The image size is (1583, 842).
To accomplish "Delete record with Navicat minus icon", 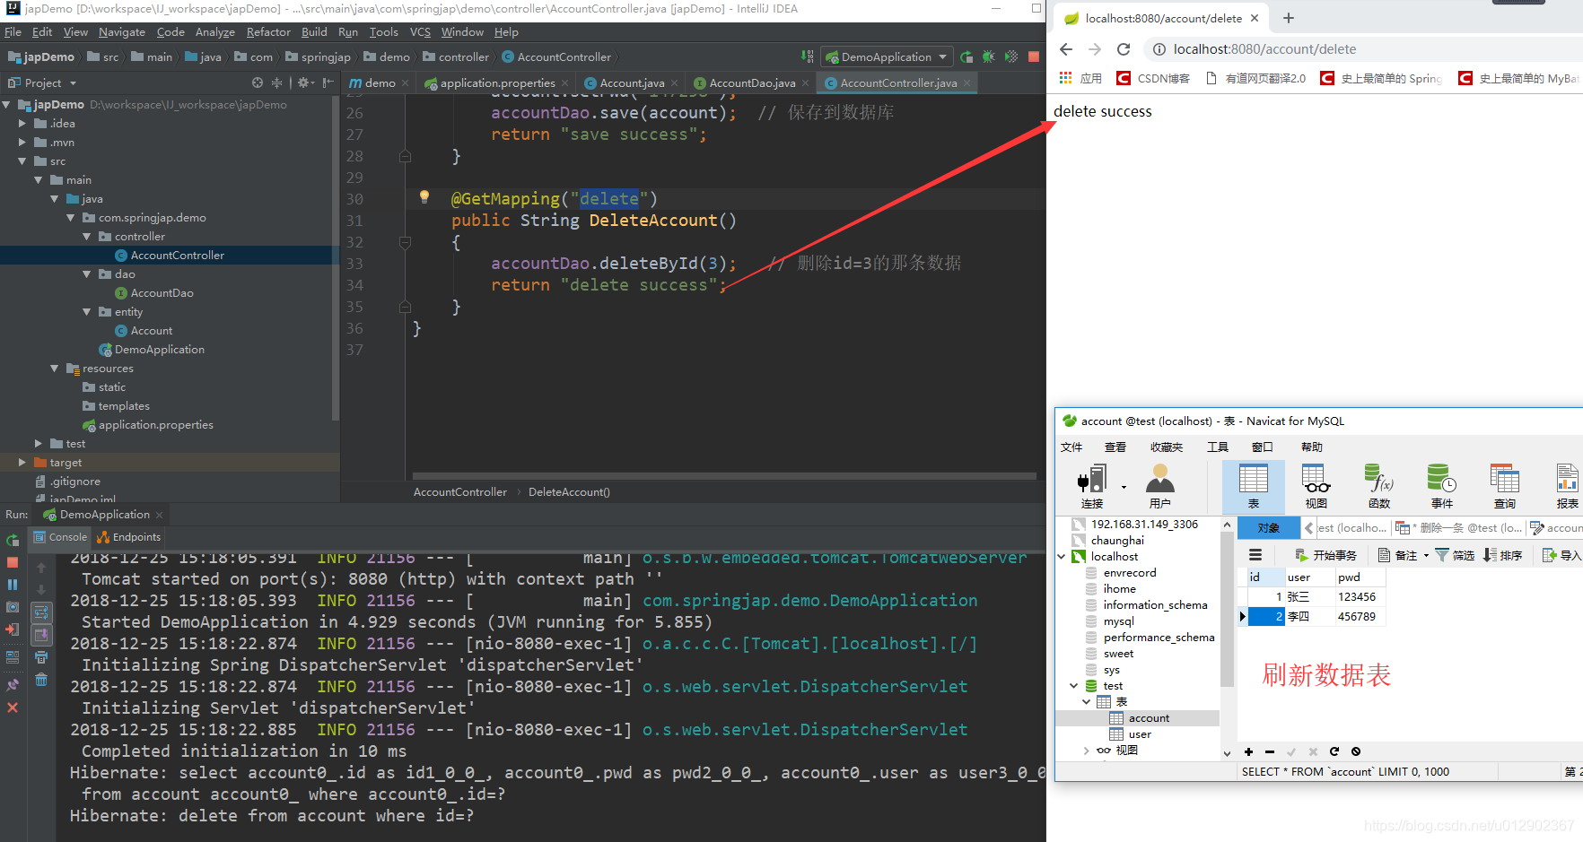I will tap(1270, 751).
